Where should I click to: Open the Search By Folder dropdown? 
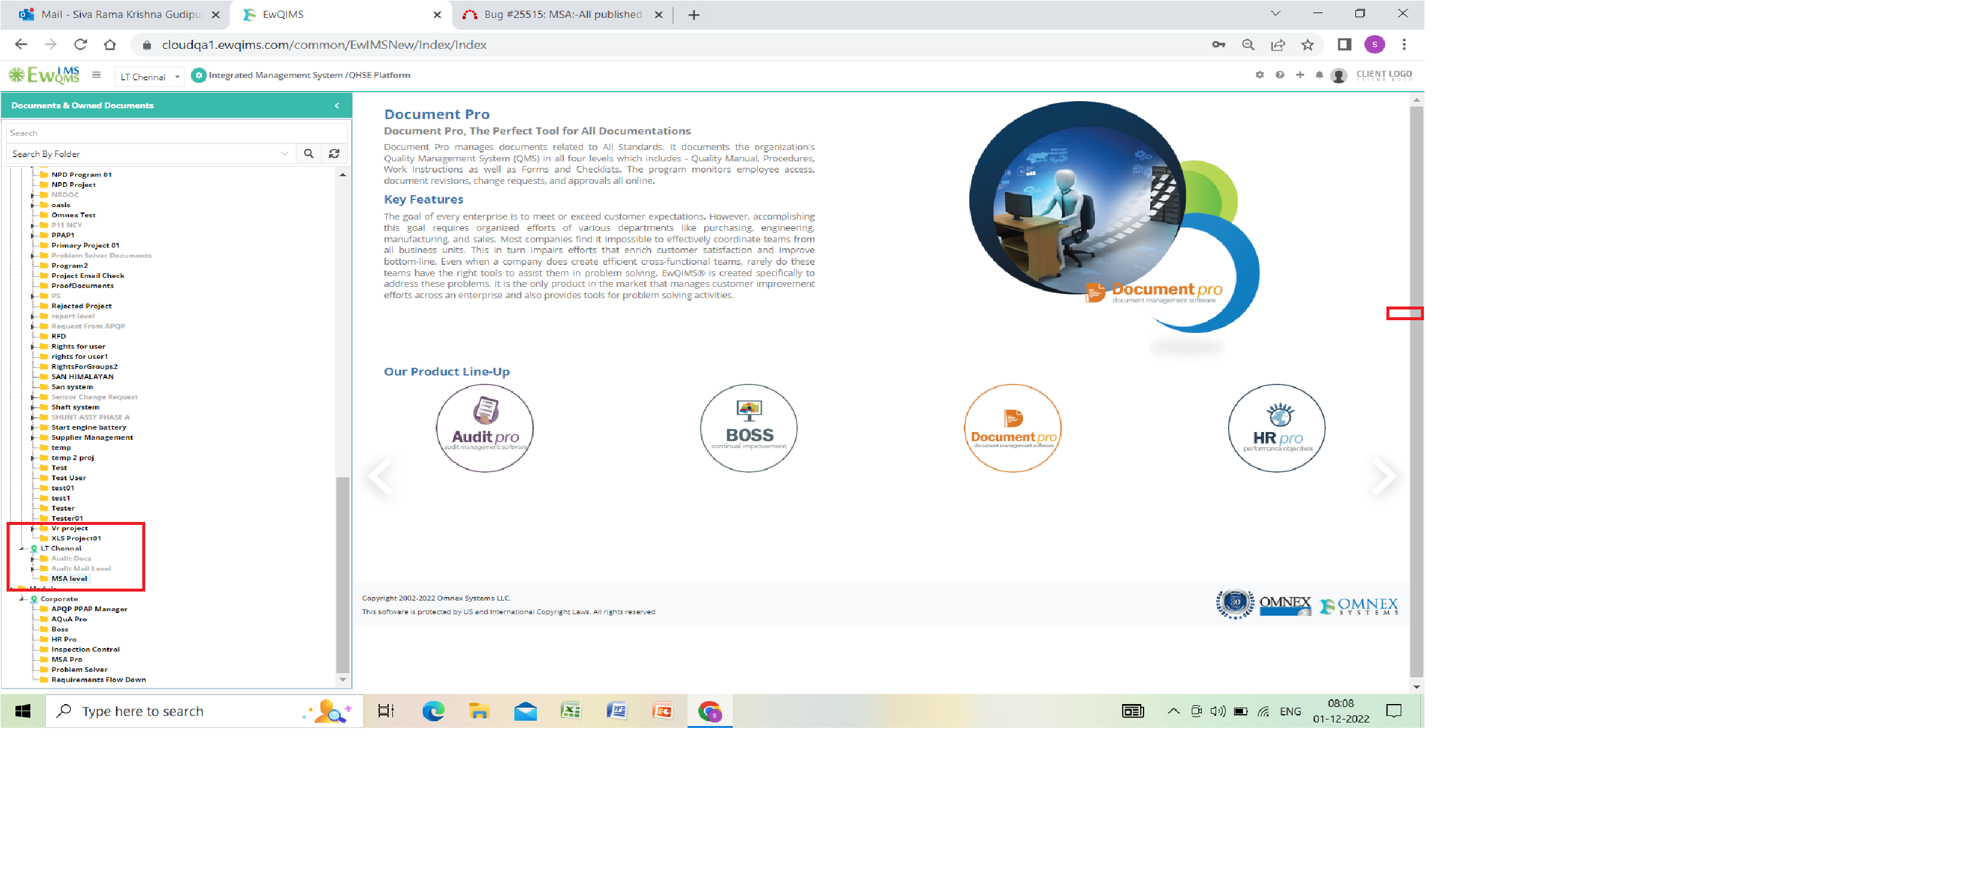(151, 154)
